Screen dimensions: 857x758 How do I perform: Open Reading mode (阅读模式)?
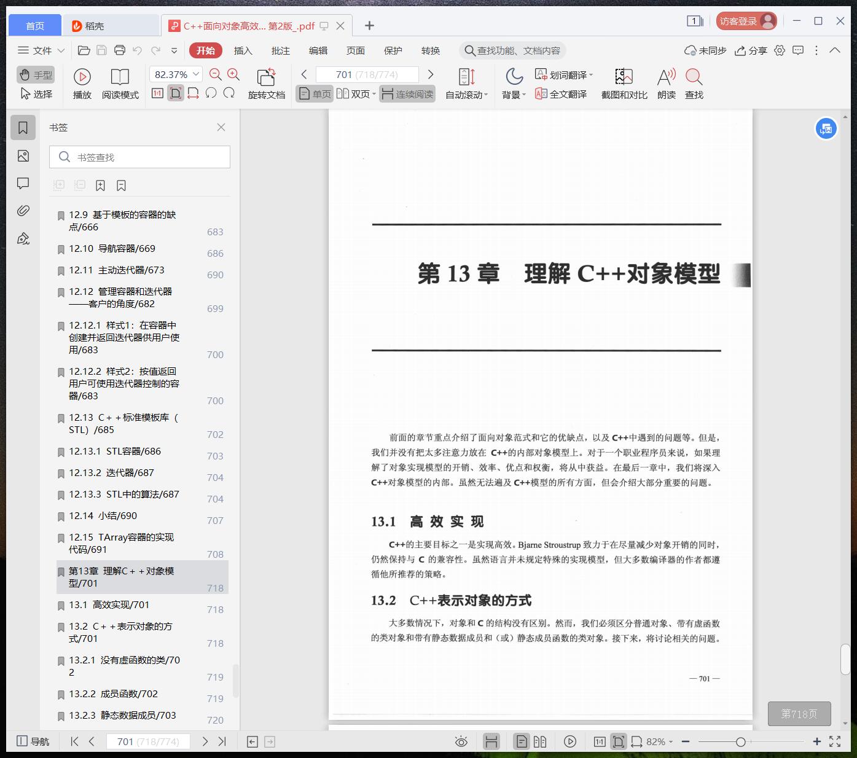[120, 84]
